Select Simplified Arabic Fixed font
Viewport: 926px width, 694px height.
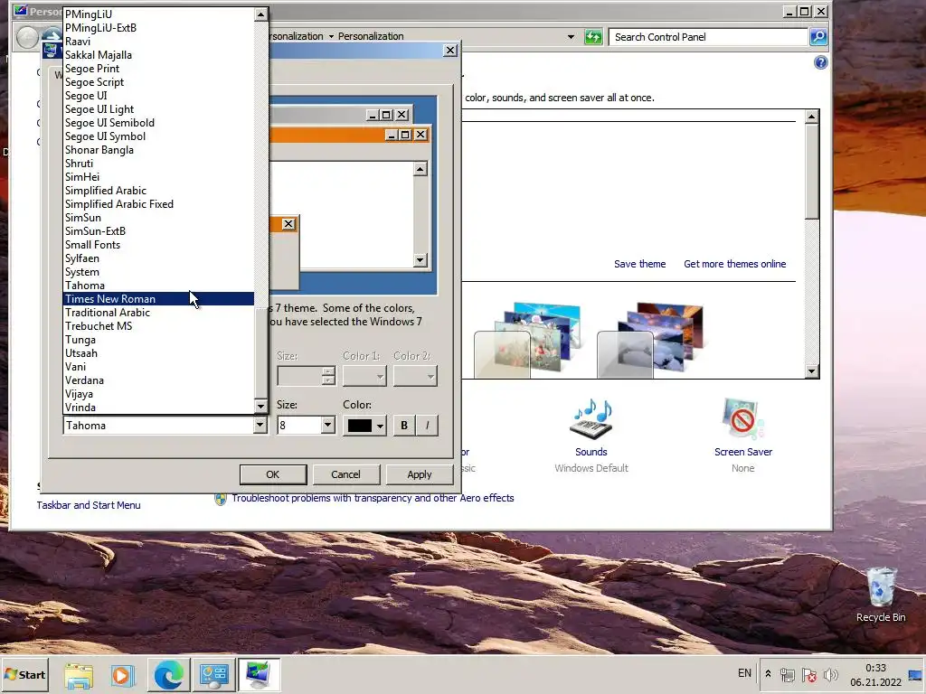pos(158,204)
